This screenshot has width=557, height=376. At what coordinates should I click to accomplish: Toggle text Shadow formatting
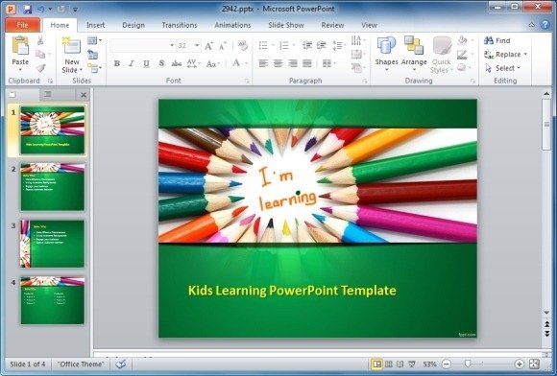[x=161, y=64]
